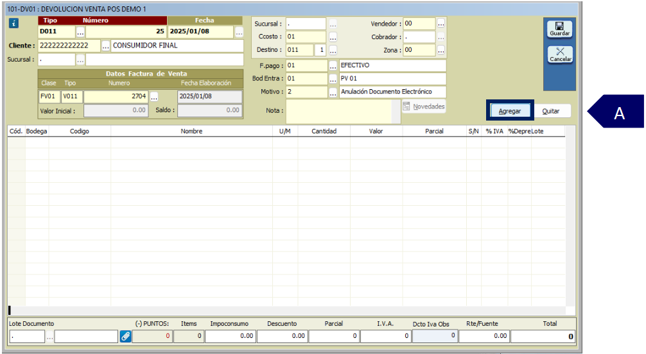Image resolution: width=646 pixels, height=354 pixels.
Task: Click the Valor column header
Action: tap(376, 131)
